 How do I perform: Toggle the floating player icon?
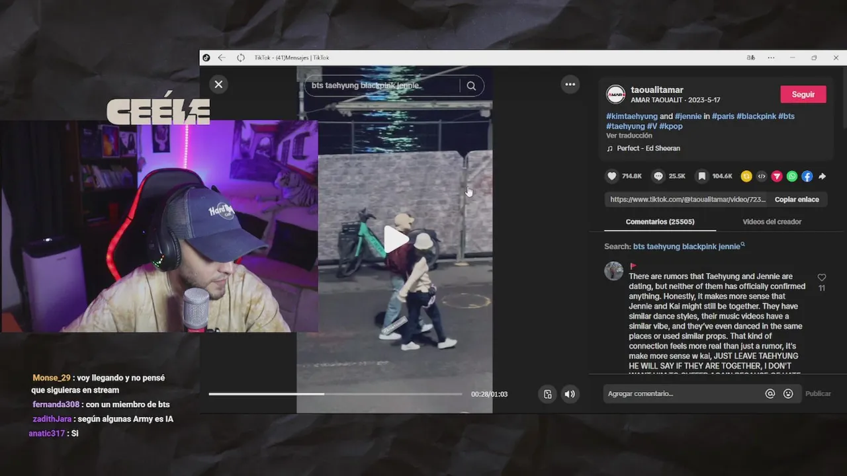(x=547, y=394)
